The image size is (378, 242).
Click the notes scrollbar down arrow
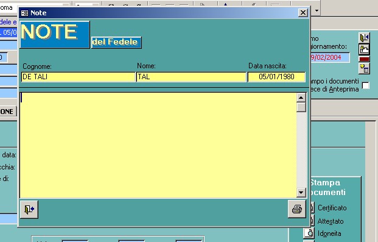(301, 193)
